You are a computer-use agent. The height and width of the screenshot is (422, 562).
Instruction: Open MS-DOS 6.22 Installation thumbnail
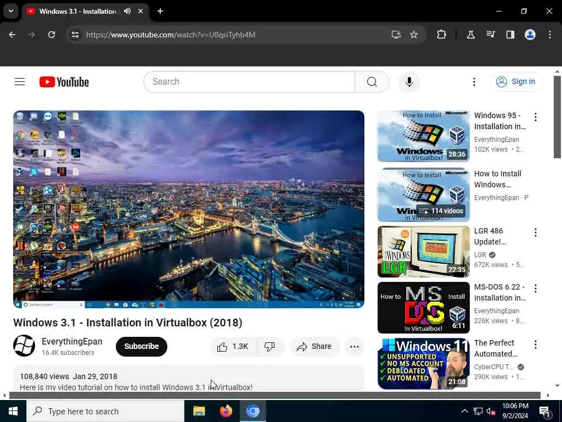point(423,308)
